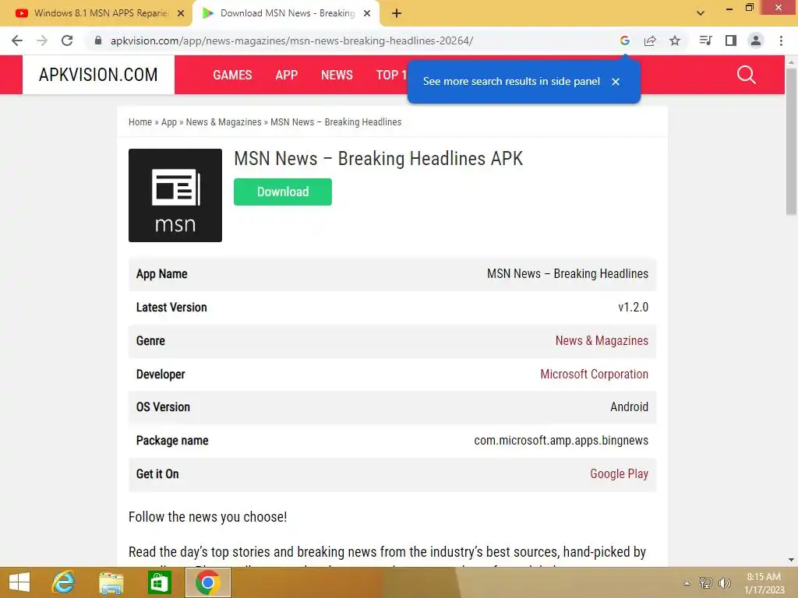
Task: Click the page vertical scrollbar thumb
Action: pyautogui.click(x=791, y=142)
